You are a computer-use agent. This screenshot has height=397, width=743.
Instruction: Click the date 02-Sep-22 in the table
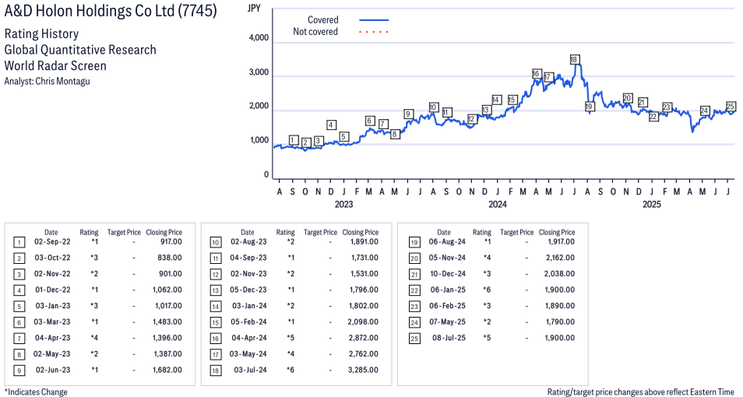[53, 241]
